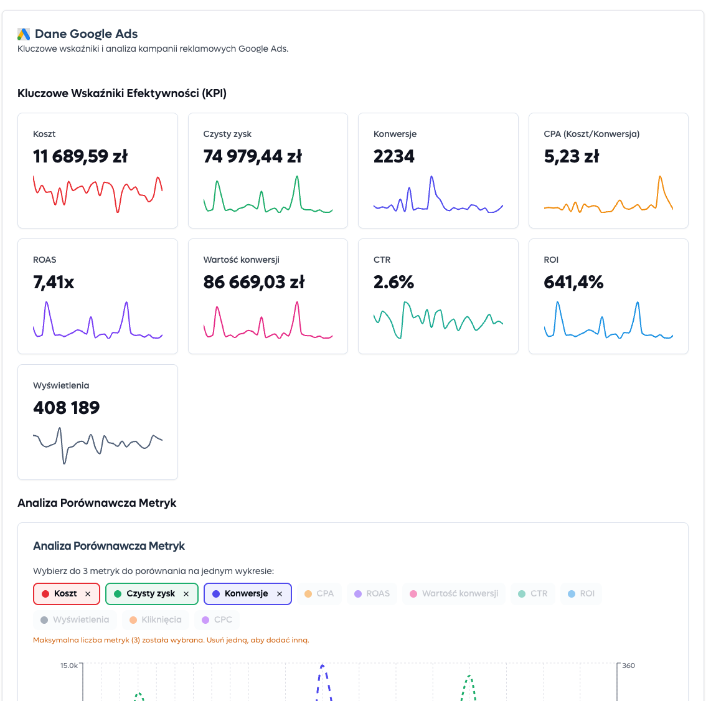
Task: Open the Konwersje KPI card
Action: click(438, 170)
